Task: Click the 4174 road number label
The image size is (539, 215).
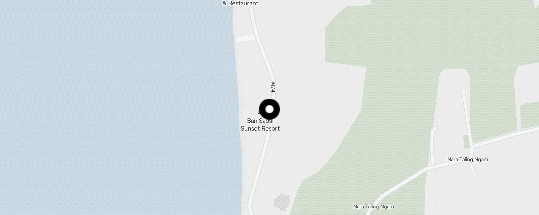Action: click(x=273, y=87)
